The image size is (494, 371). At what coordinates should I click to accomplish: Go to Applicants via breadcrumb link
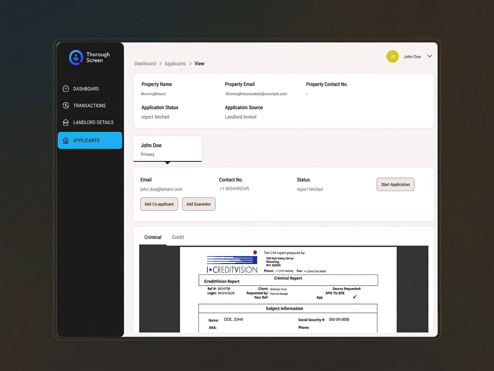[175, 64]
